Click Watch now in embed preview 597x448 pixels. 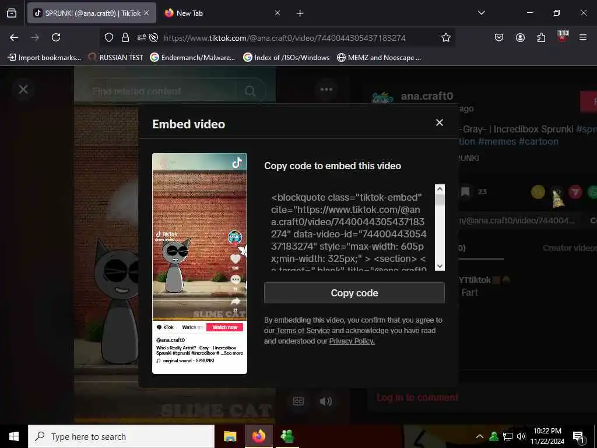(224, 327)
